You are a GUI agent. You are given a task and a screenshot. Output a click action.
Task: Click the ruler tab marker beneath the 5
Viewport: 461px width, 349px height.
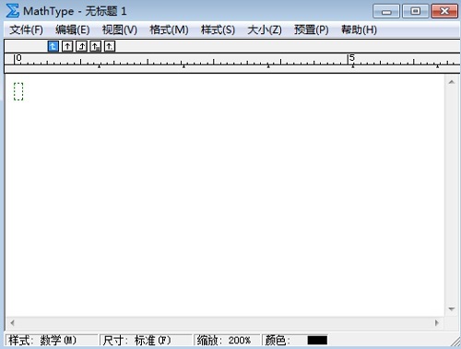353,65
